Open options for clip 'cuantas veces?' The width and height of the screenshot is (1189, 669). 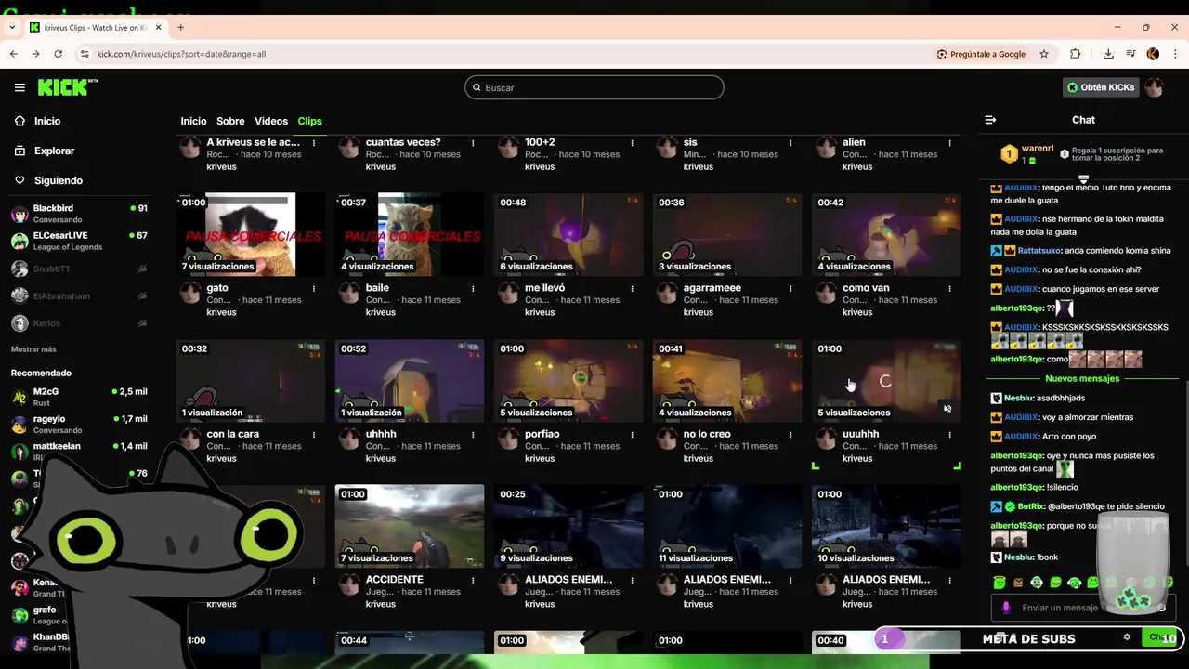(473, 143)
